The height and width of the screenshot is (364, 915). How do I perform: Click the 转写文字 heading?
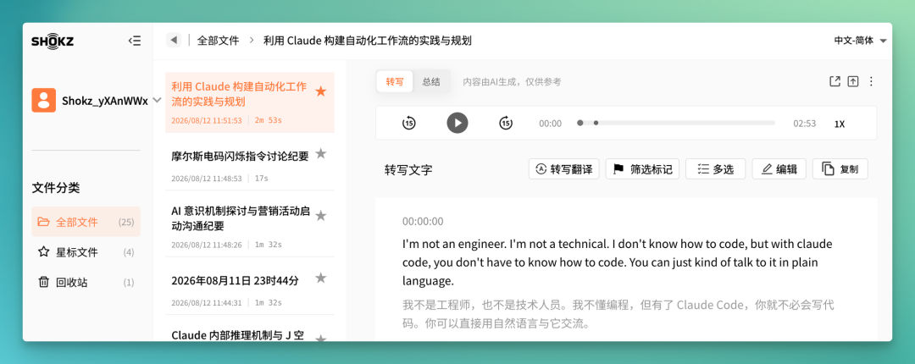(408, 170)
